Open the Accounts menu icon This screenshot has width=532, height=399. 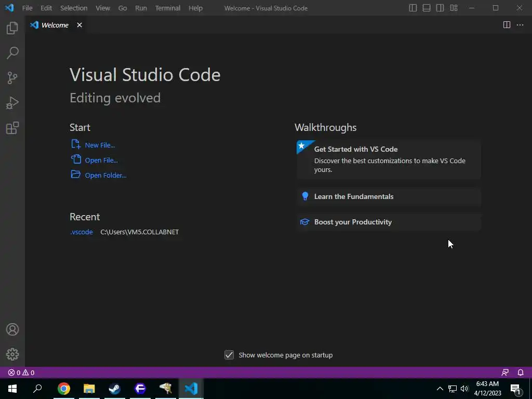12,329
